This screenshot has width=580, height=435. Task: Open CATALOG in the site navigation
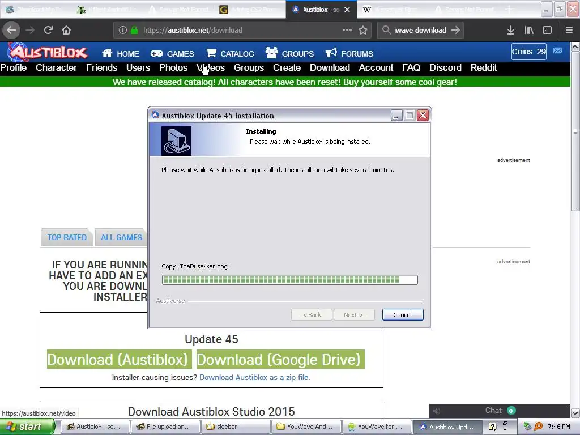coord(230,54)
